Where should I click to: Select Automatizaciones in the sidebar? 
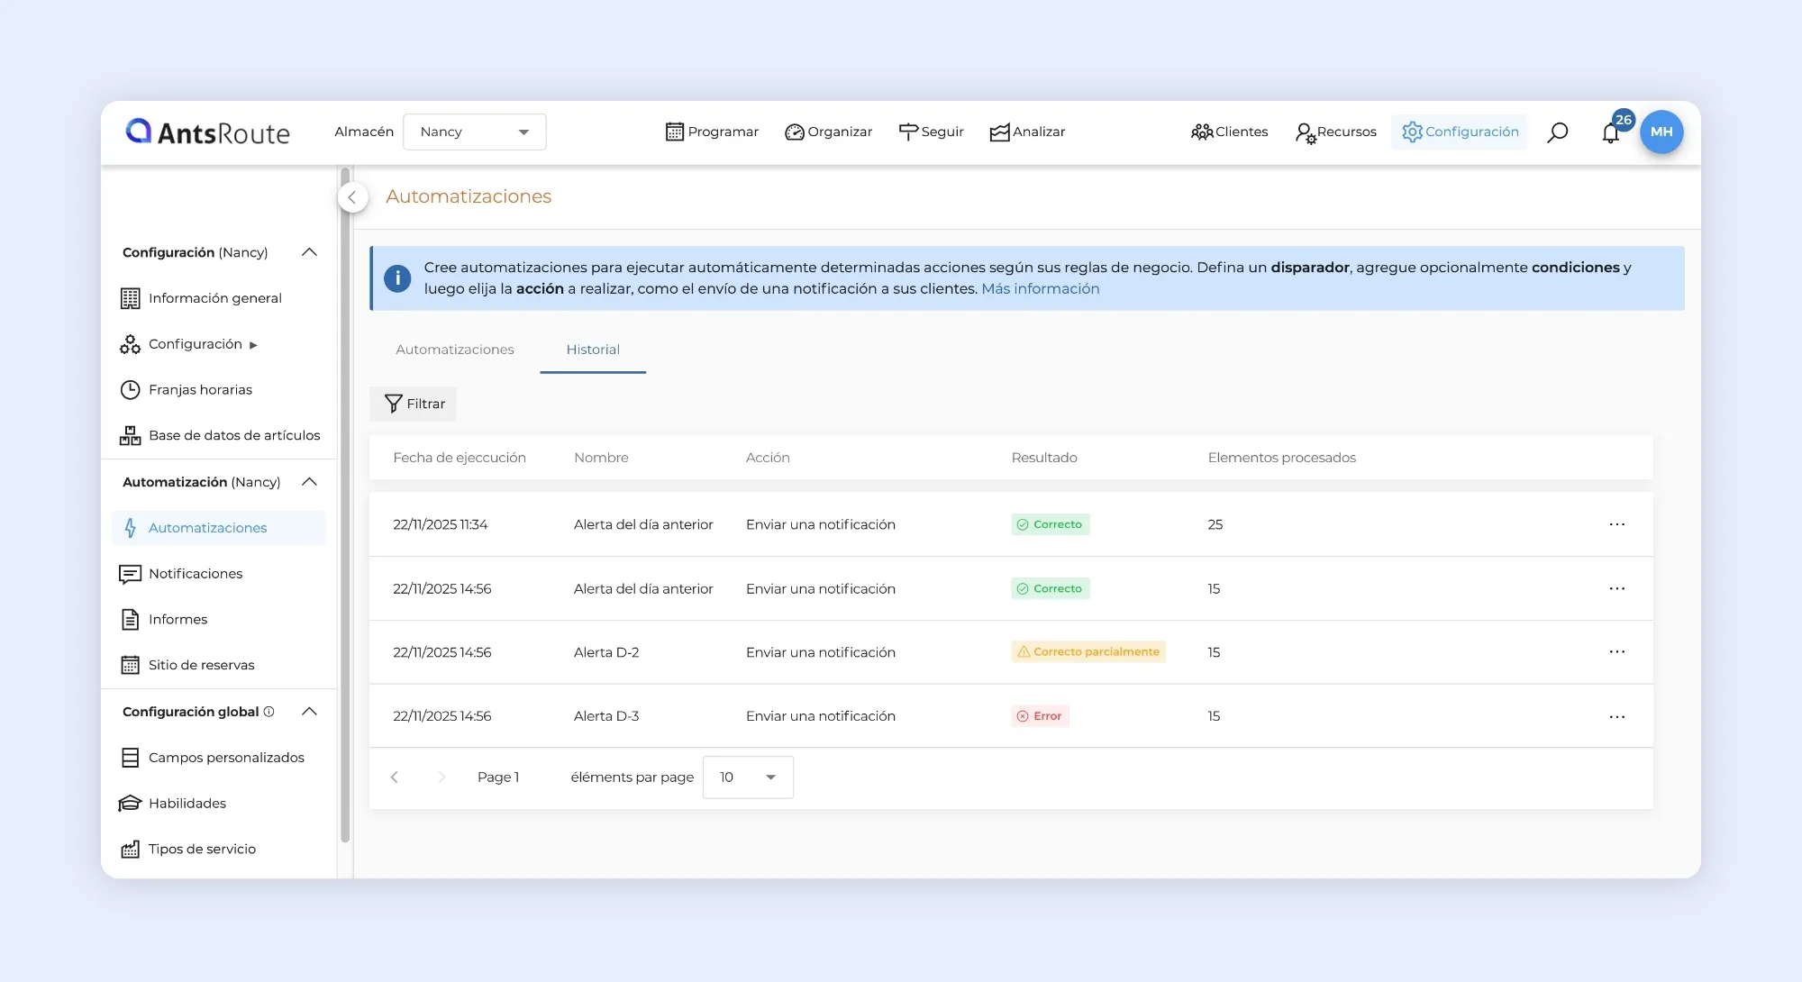[219, 528]
